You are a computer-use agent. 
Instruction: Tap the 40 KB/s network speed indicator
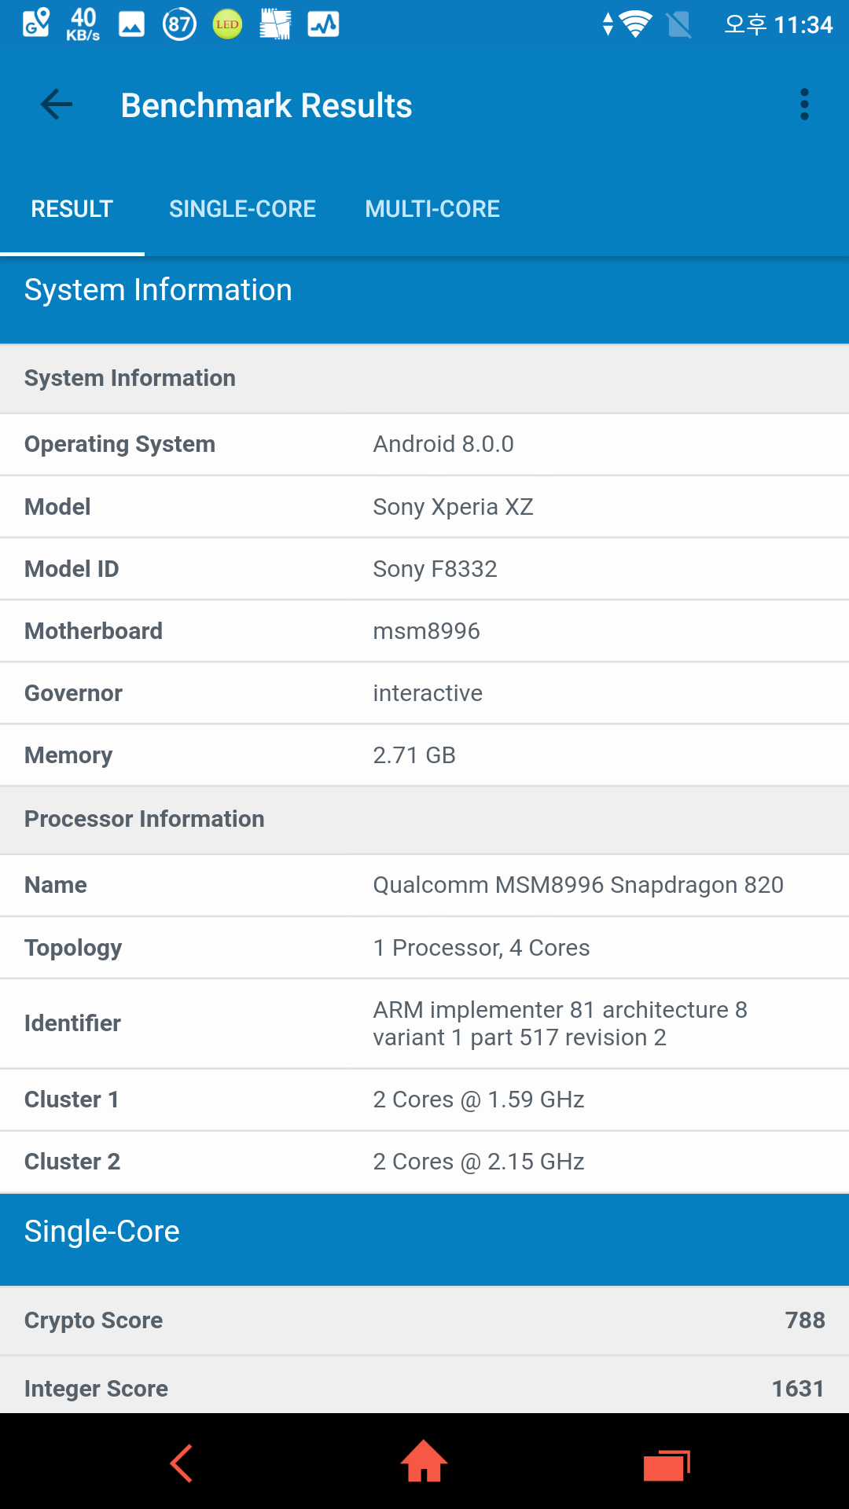(x=83, y=24)
